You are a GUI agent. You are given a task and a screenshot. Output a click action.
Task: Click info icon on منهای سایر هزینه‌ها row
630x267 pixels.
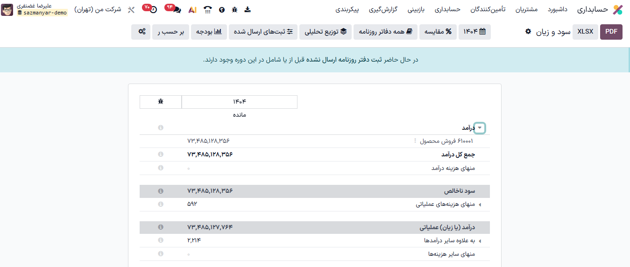pyautogui.click(x=161, y=254)
